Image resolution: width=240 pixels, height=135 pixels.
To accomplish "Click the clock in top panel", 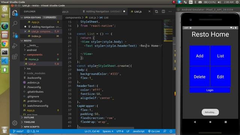I will 229,2.
